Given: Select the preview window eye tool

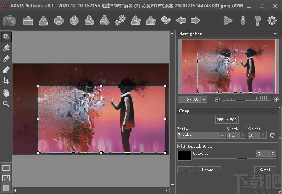Looking at the screenshot, I should tap(6, 37).
